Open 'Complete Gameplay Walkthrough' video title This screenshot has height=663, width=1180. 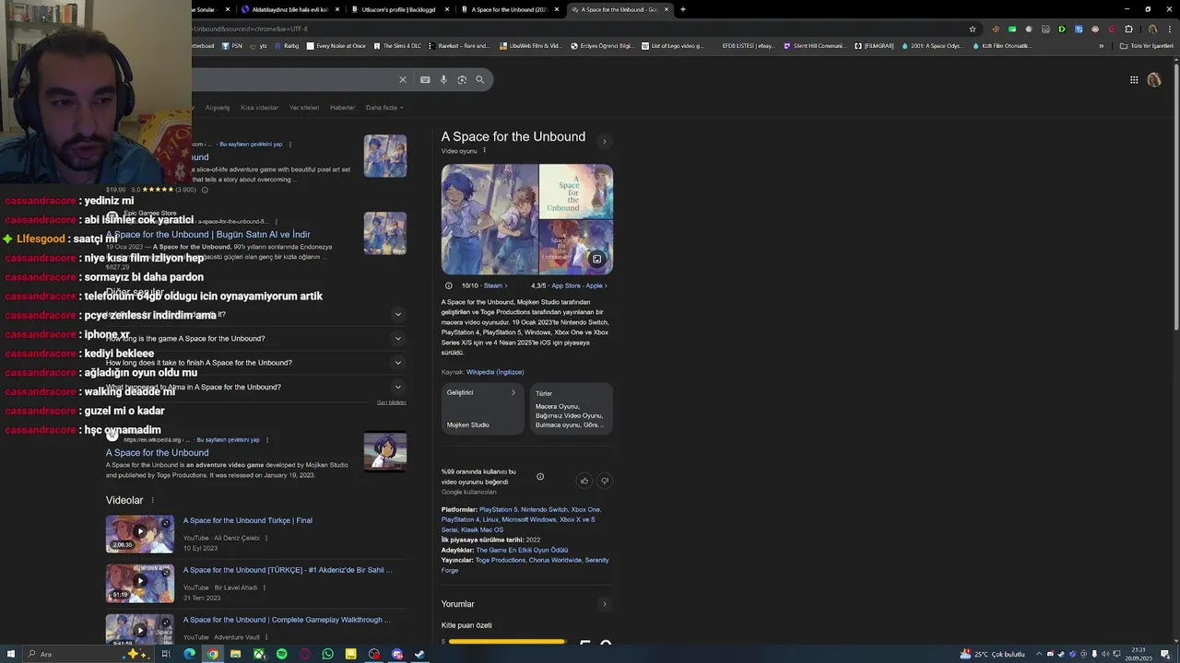pyautogui.click(x=287, y=620)
